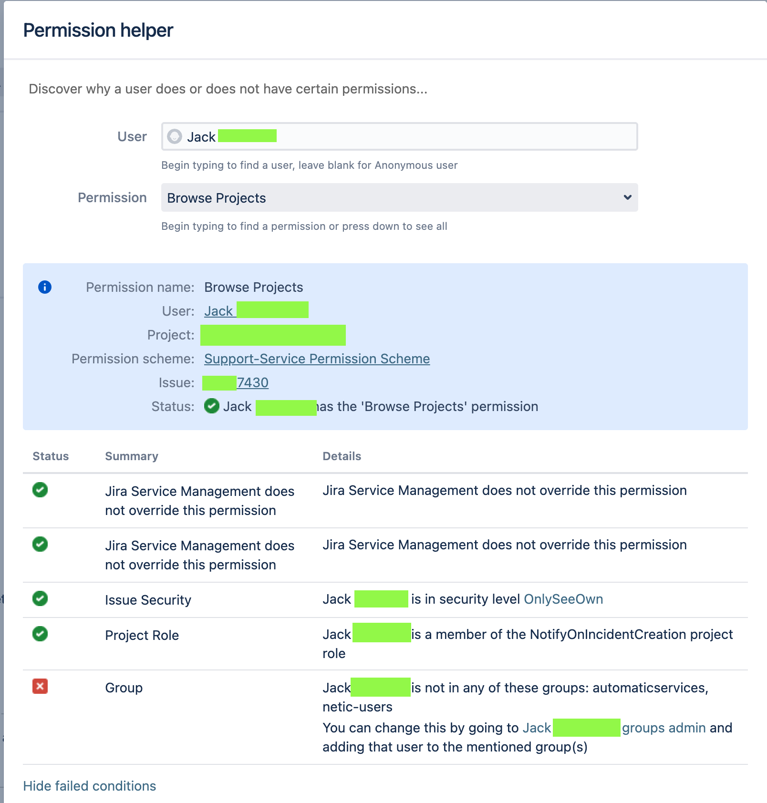Click the red failure icon on the Group row
767x803 pixels.
[x=40, y=687]
